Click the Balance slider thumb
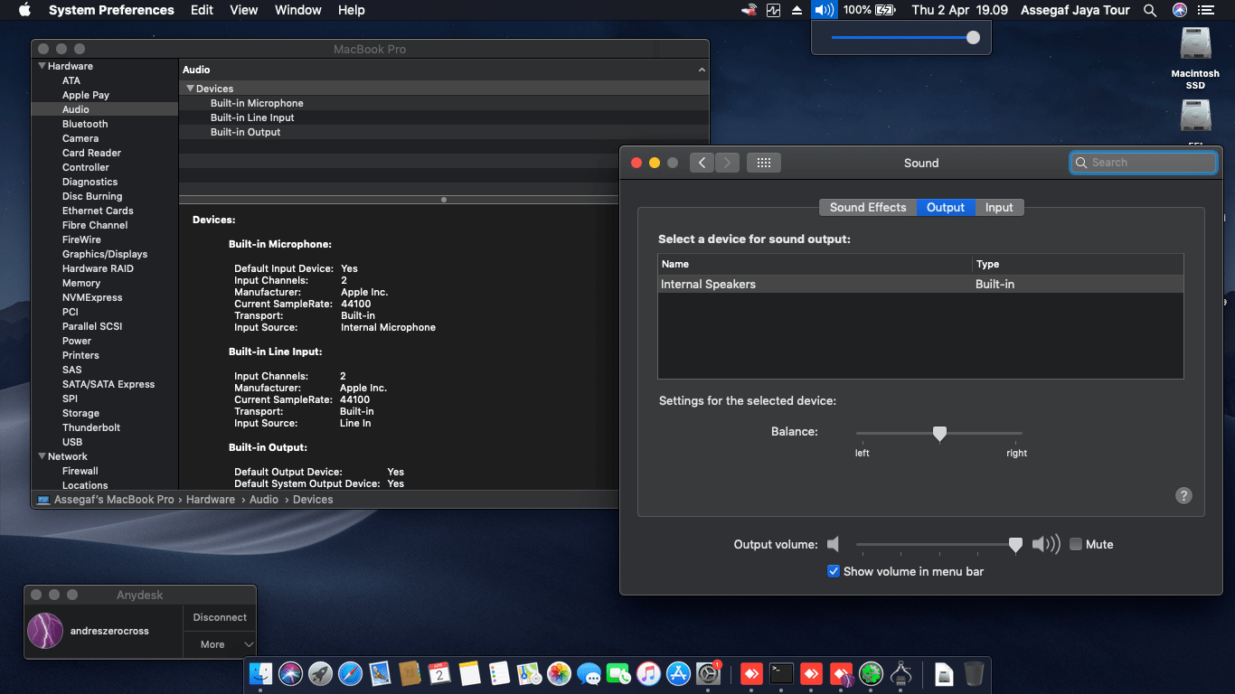Viewport: 1235px width, 694px height. [939, 434]
